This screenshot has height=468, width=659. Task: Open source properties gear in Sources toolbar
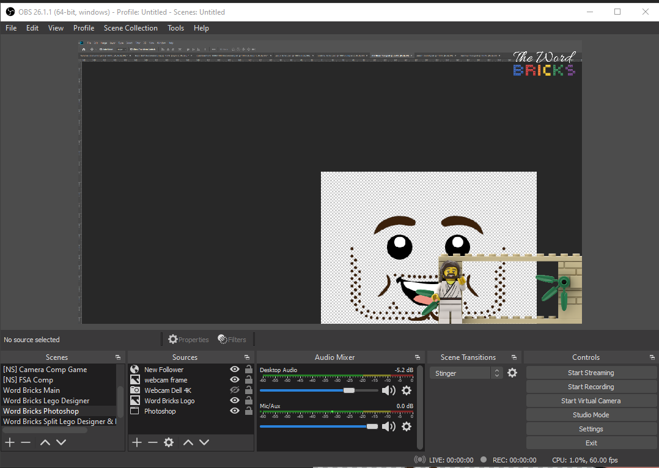click(169, 442)
